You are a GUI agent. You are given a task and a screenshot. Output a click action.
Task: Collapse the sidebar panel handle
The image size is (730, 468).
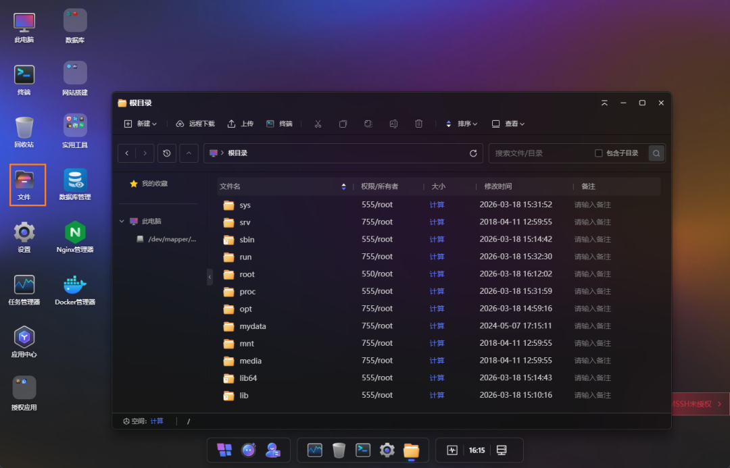(x=210, y=277)
